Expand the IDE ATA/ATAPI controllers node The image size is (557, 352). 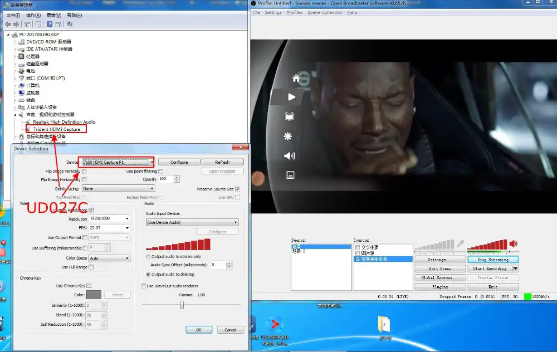point(15,49)
